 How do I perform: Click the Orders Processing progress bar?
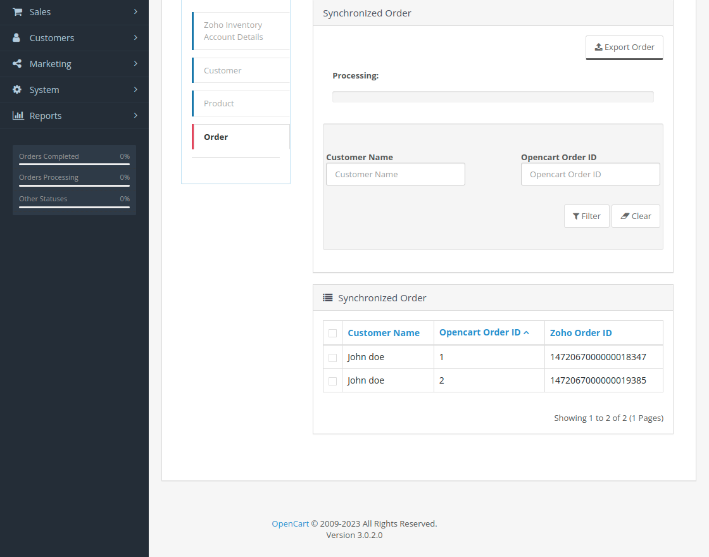pyautogui.click(x=74, y=186)
